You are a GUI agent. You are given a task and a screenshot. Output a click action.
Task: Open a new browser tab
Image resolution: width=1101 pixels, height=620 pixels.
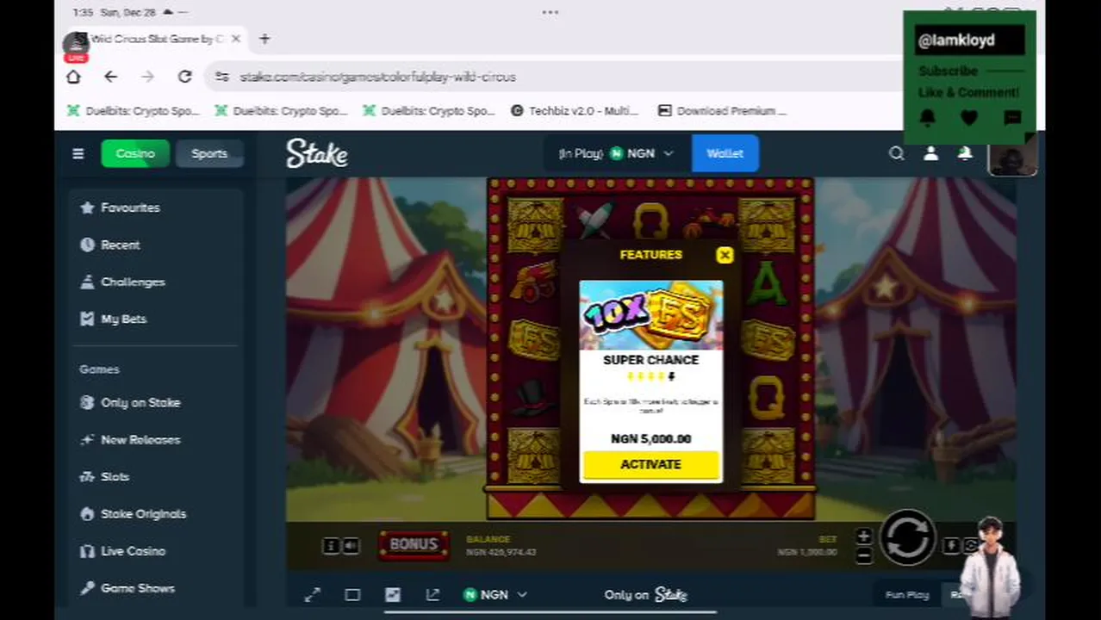coord(264,39)
